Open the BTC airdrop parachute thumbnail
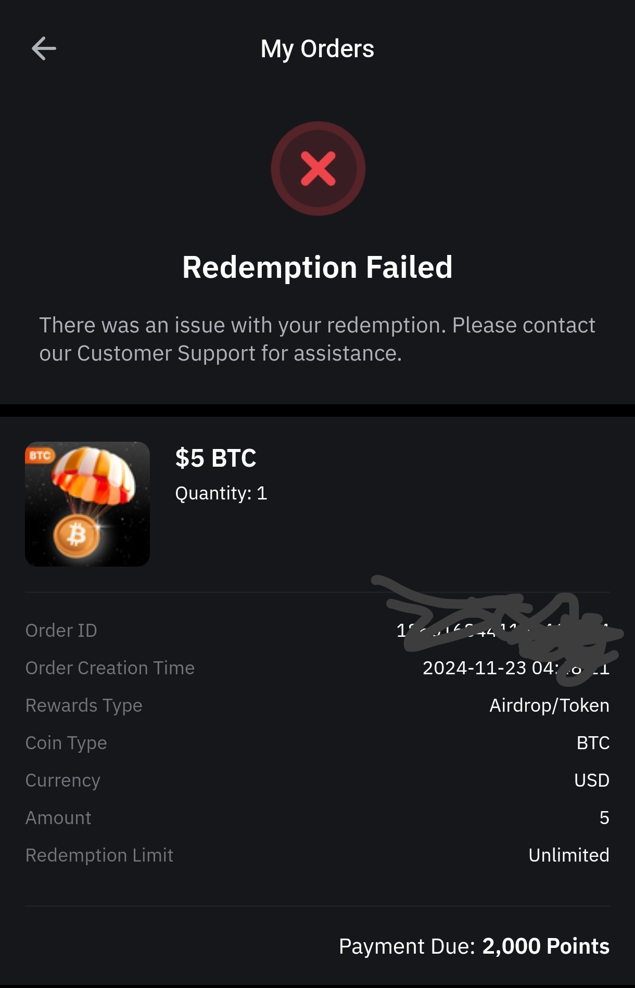This screenshot has width=635, height=988. click(x=87, y=504)
